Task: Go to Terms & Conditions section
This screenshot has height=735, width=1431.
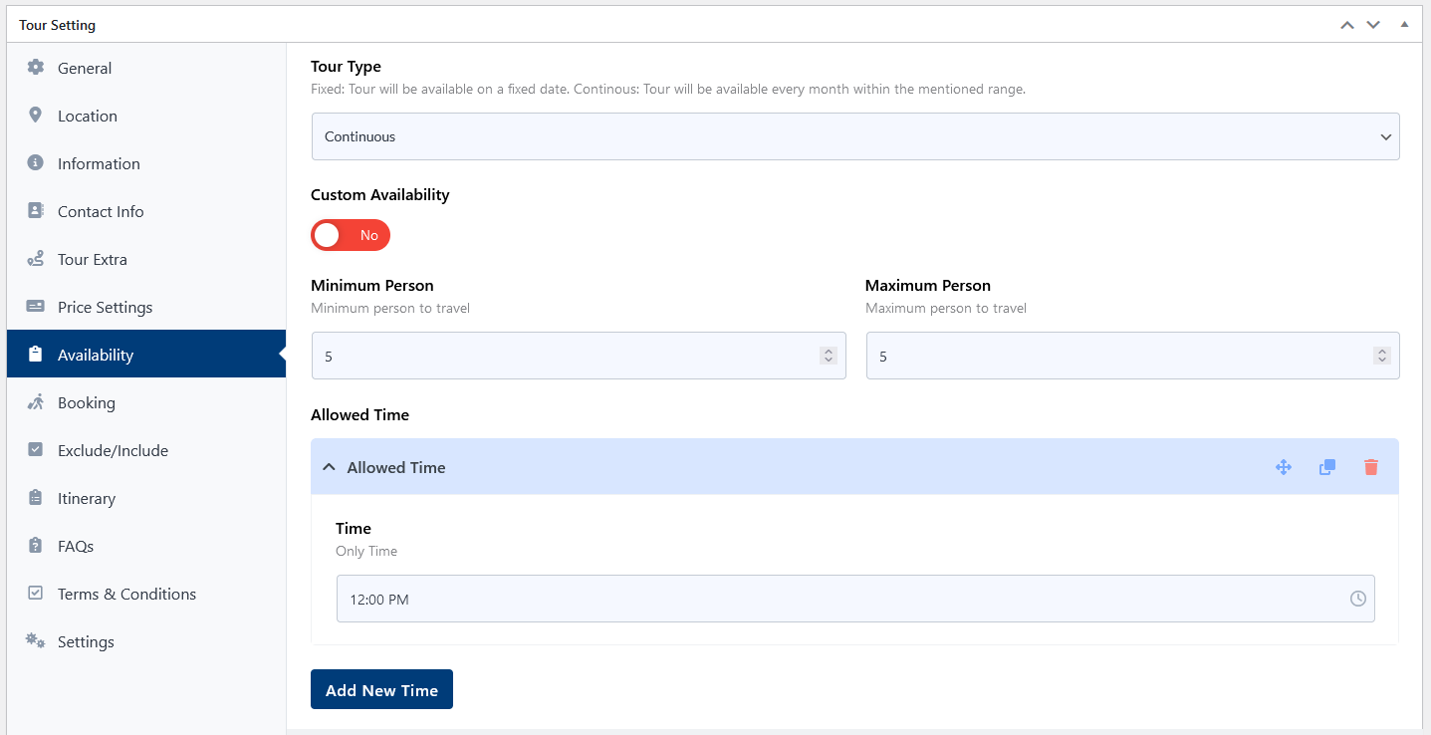Action: coord(126,594)
